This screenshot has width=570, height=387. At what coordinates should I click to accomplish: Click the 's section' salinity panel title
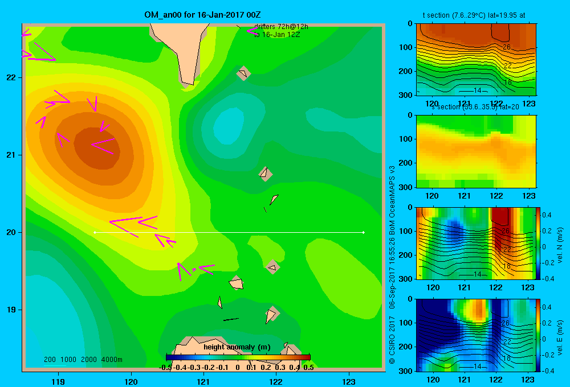pyautogui.click(x=475, y=107)
